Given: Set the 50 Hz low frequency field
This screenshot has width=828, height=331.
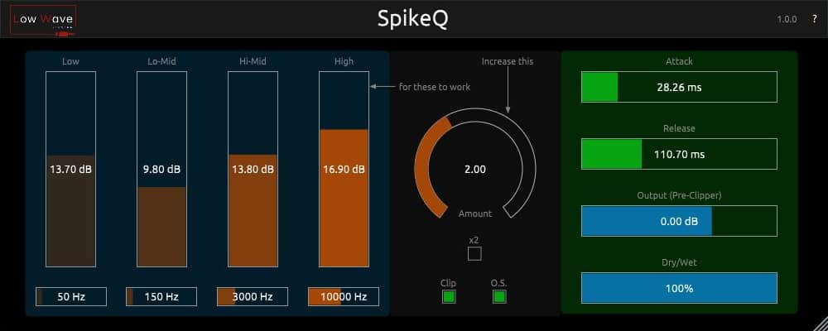Looking at the screenshot, I should (70, 297).
